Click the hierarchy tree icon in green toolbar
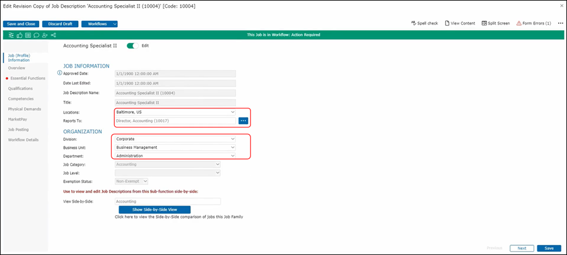This screenshot has height=255, width=567. [x=12, y=35]
